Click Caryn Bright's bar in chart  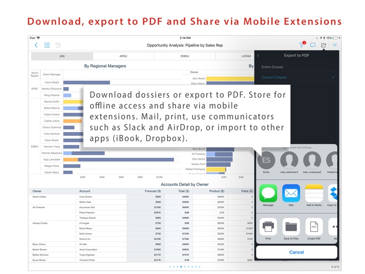(87, 82)
